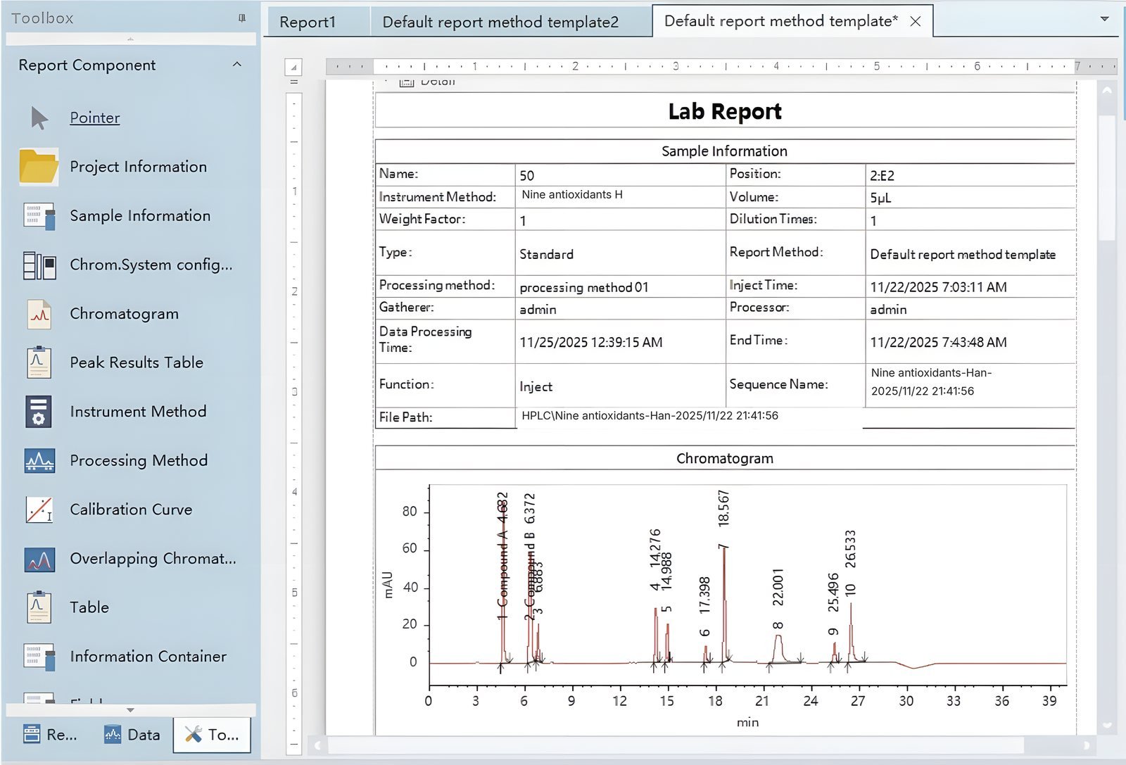
Task: Click the Information Container icon
Action: pos(39,657)
